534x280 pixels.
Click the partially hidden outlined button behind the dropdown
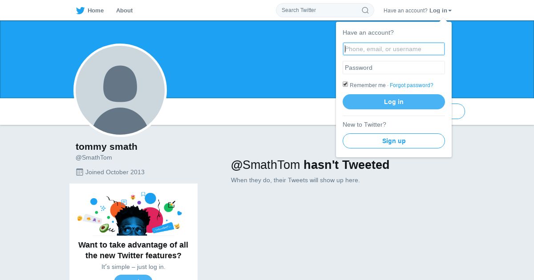pos(458,112)
